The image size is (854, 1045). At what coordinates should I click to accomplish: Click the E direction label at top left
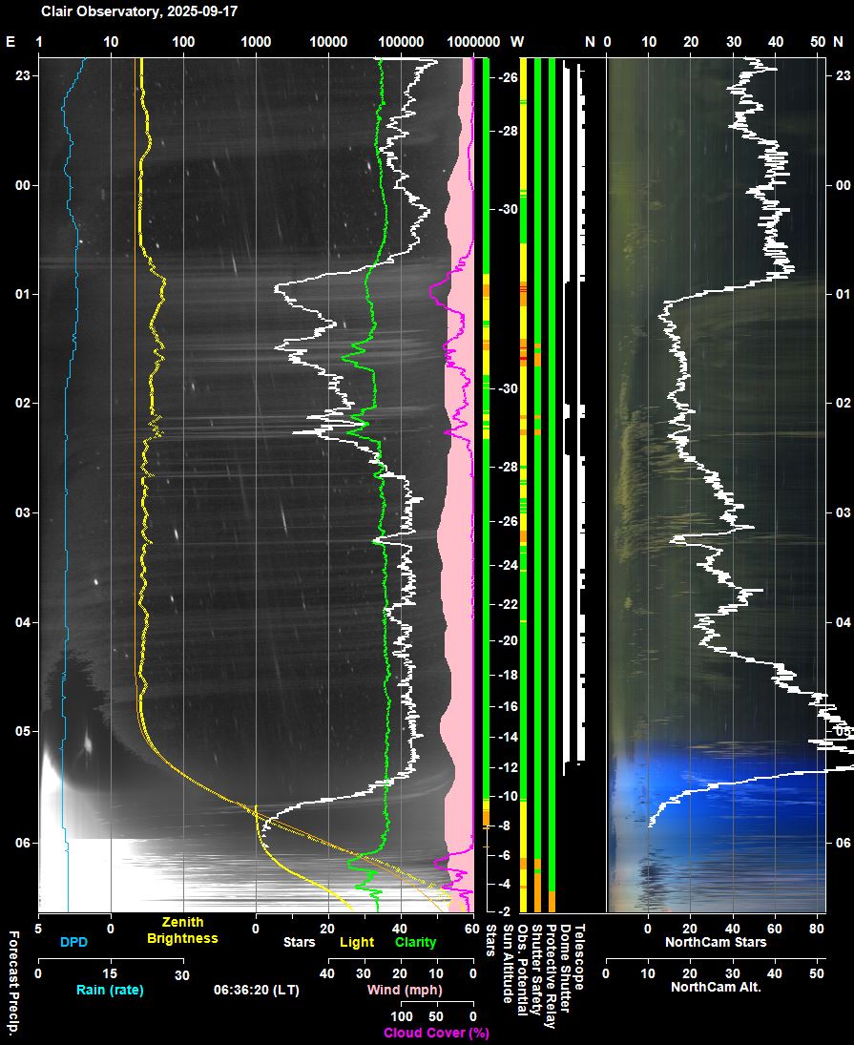[x=11, y=42]
